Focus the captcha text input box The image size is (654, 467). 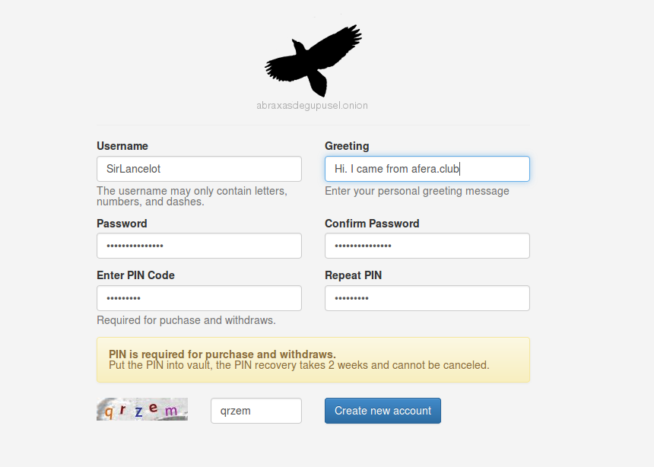(x=256, y=411)
